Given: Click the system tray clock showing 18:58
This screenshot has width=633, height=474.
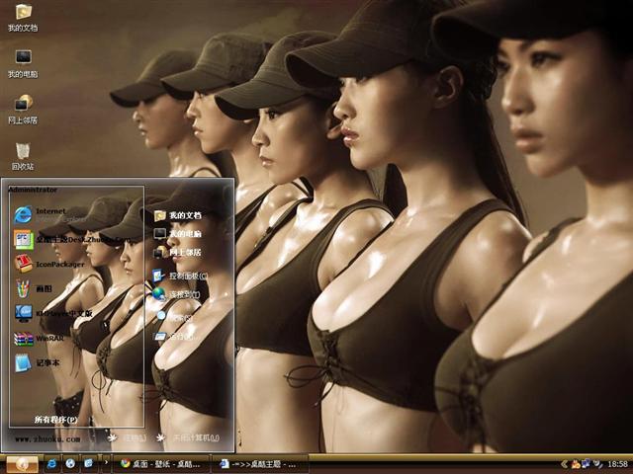Looking at the screenshot, I should [x=616, y=463].
